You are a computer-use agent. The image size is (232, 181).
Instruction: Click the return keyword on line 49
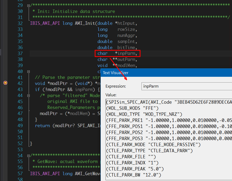pyautogui.click(x=43, y=126)
